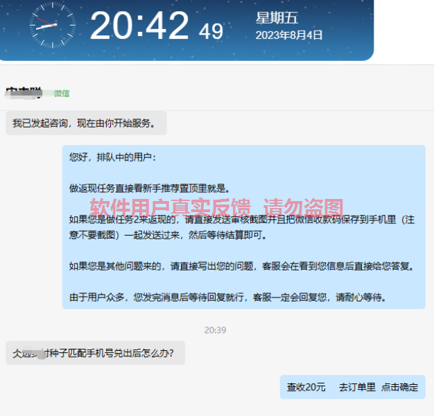
Task: Click the line 由于用户众多 请耐心等待
Action: 228,297
